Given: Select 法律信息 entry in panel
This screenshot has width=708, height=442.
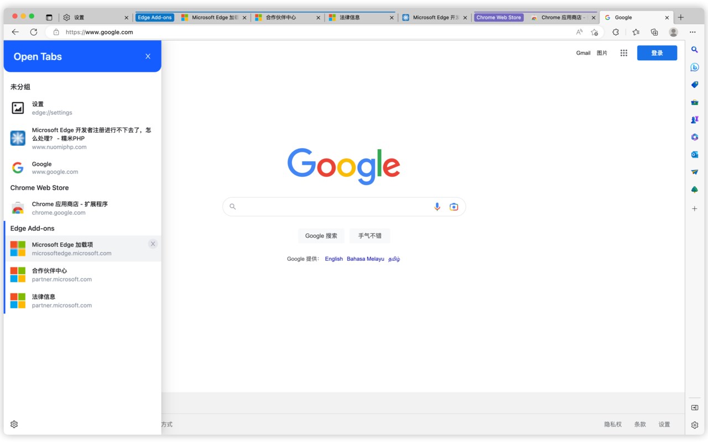Looking at the screenshot, I should coord(82,301).
